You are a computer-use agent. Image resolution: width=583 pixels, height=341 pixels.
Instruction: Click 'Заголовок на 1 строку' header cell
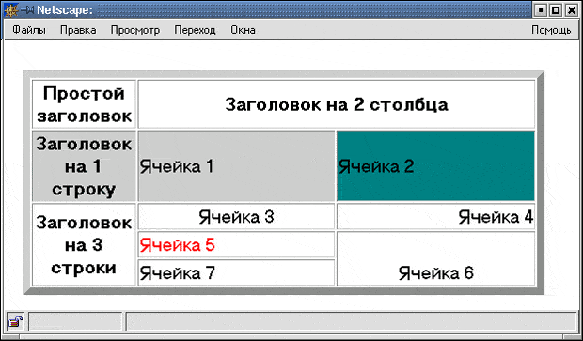tap(84, 165)
